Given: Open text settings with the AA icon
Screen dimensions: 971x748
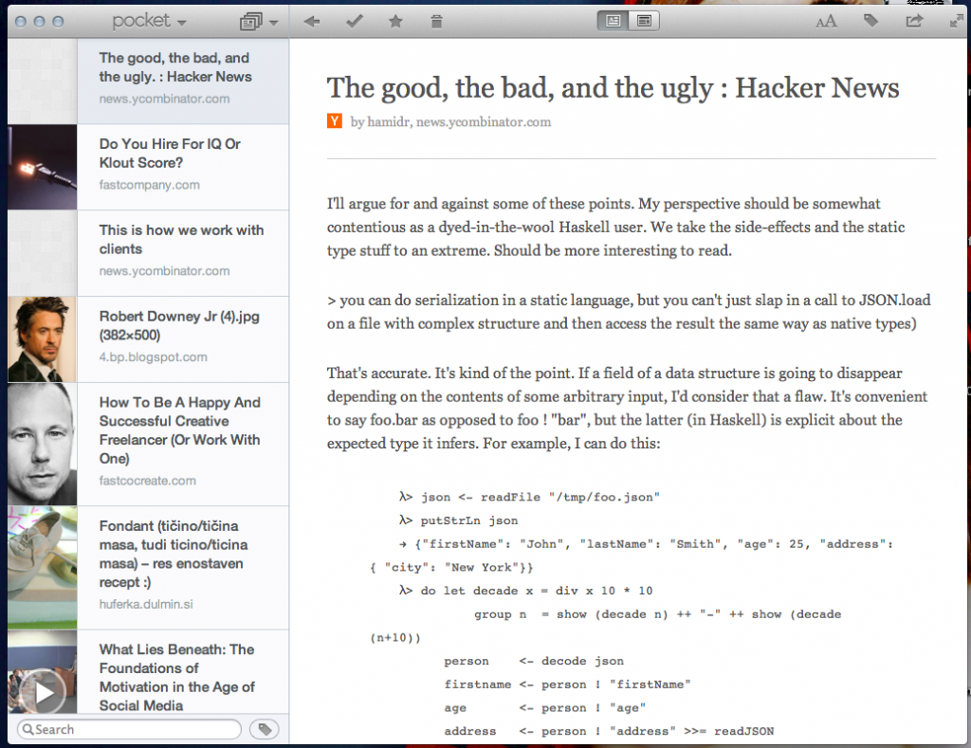Looking at the screenshot, I should pos(826,23).
